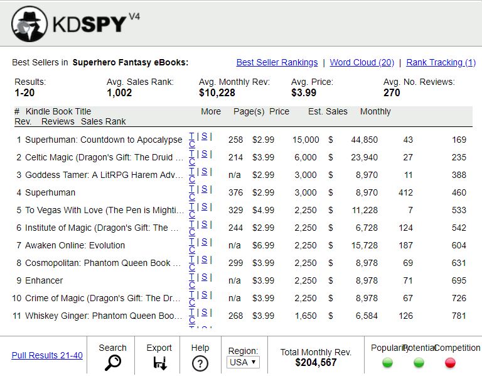Click the T link for Superhuman: Countdown to Apocalypse

pyautogui.click(x=191, y=136)
